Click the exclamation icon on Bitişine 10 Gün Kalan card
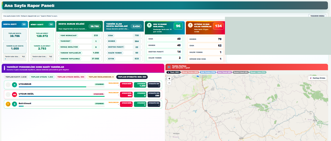 coord(190,25)
